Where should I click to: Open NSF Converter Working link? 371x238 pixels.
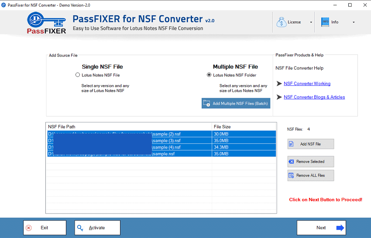point(307,83)
